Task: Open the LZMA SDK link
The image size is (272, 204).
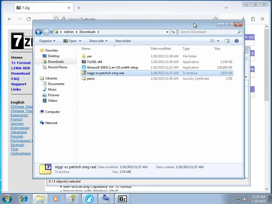Action: click(x=21, y=68)
